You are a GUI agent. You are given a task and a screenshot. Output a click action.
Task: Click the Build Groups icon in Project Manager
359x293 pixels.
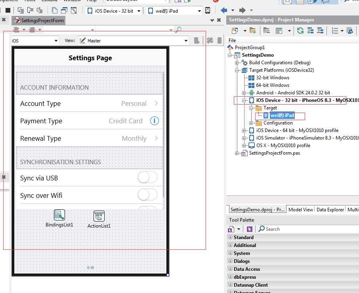pos(350,31)
